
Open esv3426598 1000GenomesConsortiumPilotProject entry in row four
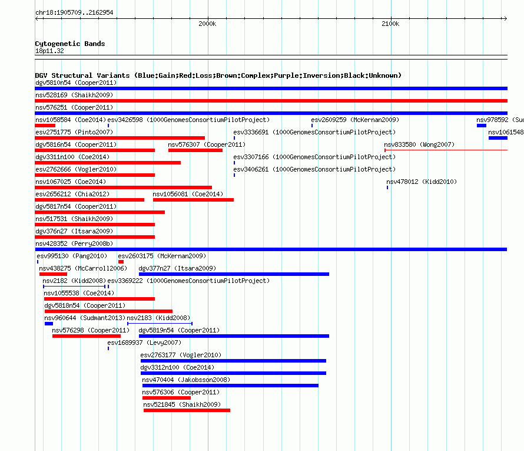[x=188, y=120]
